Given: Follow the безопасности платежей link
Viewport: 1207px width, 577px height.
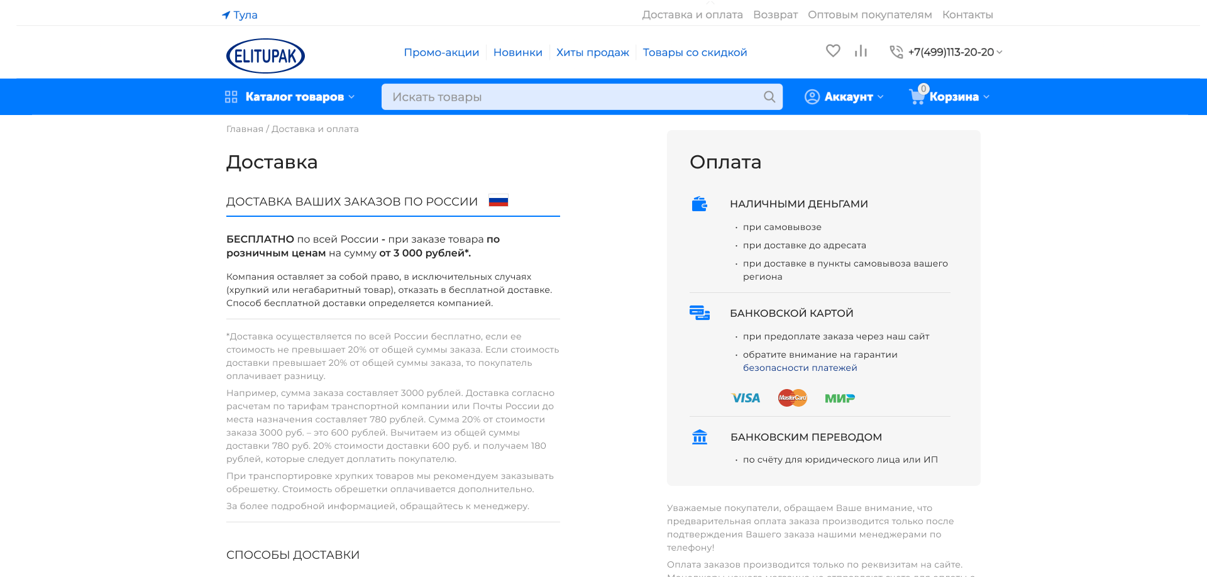Looking at the screenshot, I should (x=800, y=368).
